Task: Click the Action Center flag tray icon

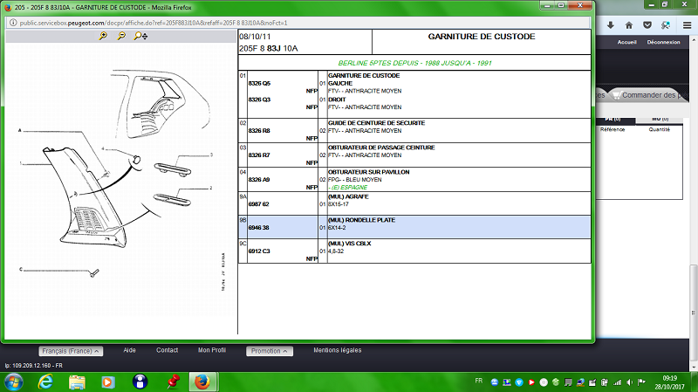Action: coord(641,382)
